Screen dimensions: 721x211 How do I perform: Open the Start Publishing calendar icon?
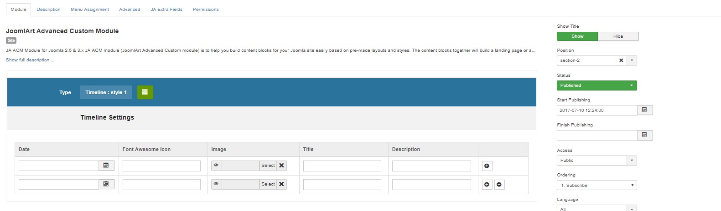pyautogui.click(x=645, y=110)
